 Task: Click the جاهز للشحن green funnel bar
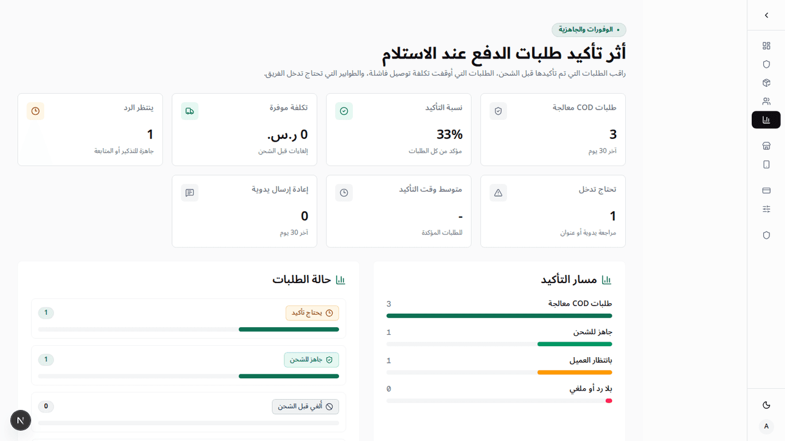575,344
